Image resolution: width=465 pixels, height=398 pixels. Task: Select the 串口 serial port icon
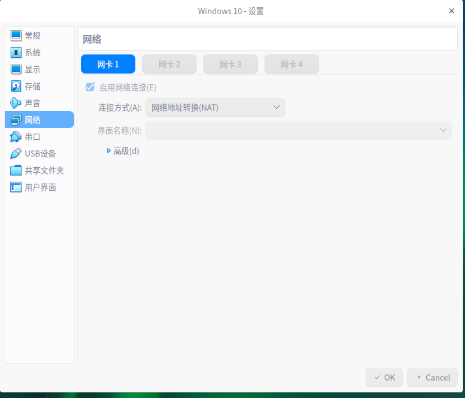tap(16, 136)
